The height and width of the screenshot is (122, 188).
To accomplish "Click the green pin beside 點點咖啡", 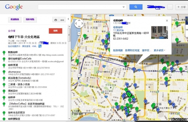I will [x=4, y=53].
